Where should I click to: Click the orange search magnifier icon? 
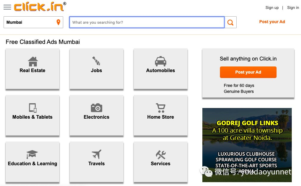230,23
